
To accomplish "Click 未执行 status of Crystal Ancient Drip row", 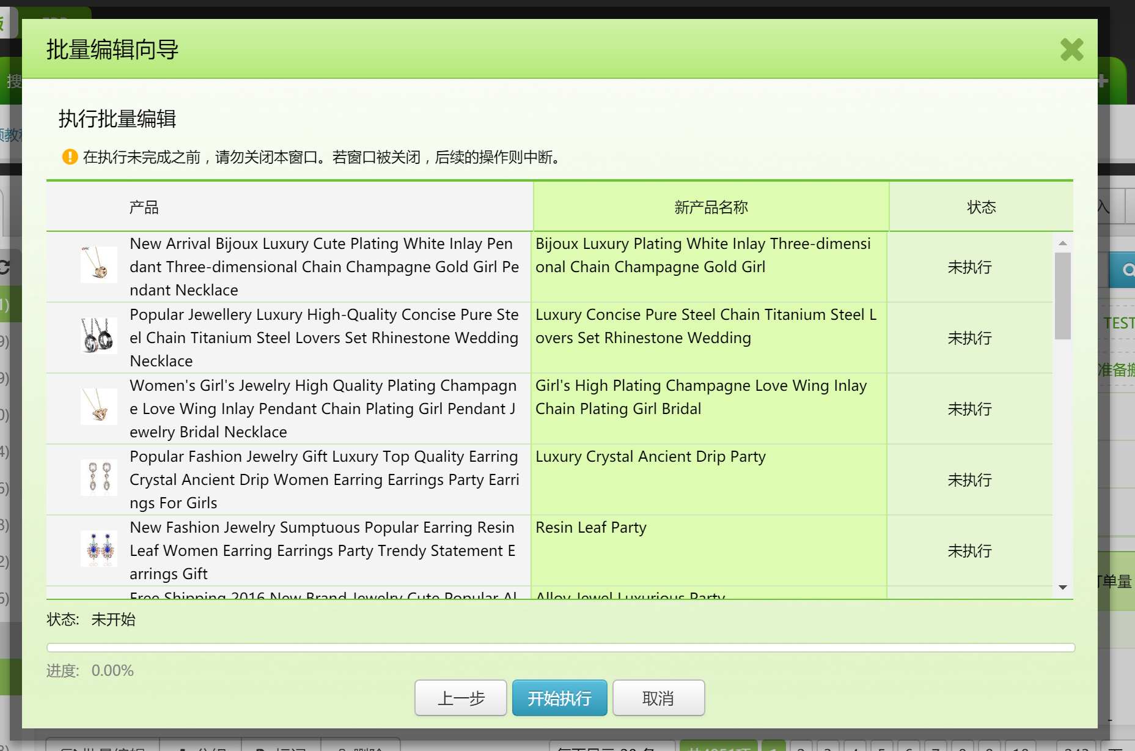I will tap(969, 479).
